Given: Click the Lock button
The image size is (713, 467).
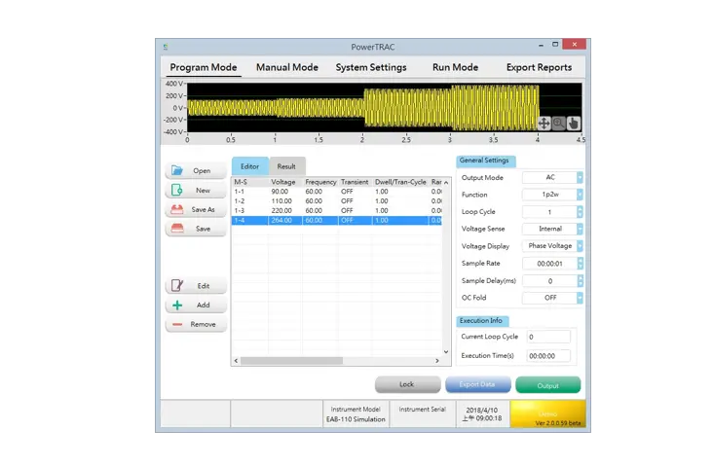Looking at the screenshot, I should pos(407,384).
